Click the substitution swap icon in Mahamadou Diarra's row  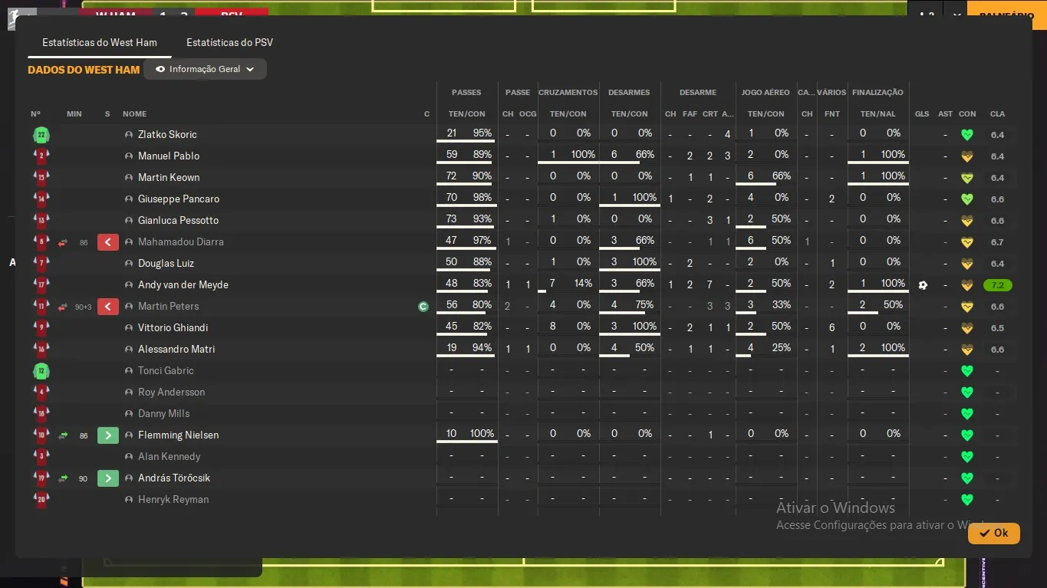click(63, 242)
